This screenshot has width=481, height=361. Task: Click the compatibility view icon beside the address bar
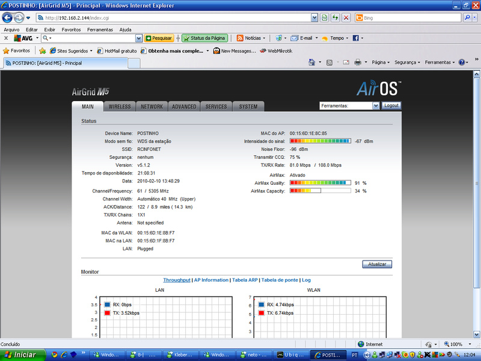point(325,18)
